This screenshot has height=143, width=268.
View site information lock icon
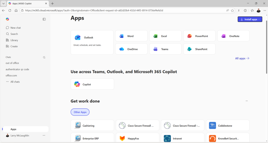pyautogui.click(x=22, y=10)
